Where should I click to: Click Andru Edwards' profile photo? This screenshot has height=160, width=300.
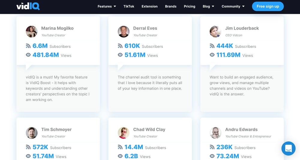[215, 133]
